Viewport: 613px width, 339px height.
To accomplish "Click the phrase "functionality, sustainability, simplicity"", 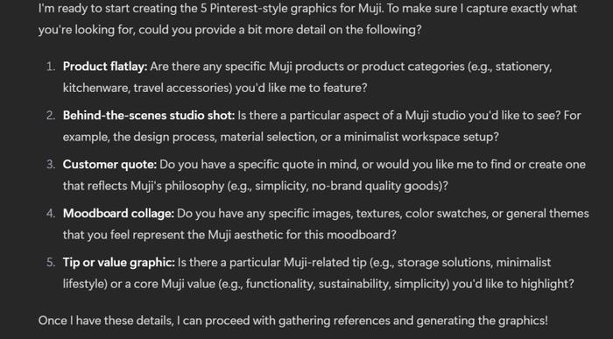I will point(347,284).
